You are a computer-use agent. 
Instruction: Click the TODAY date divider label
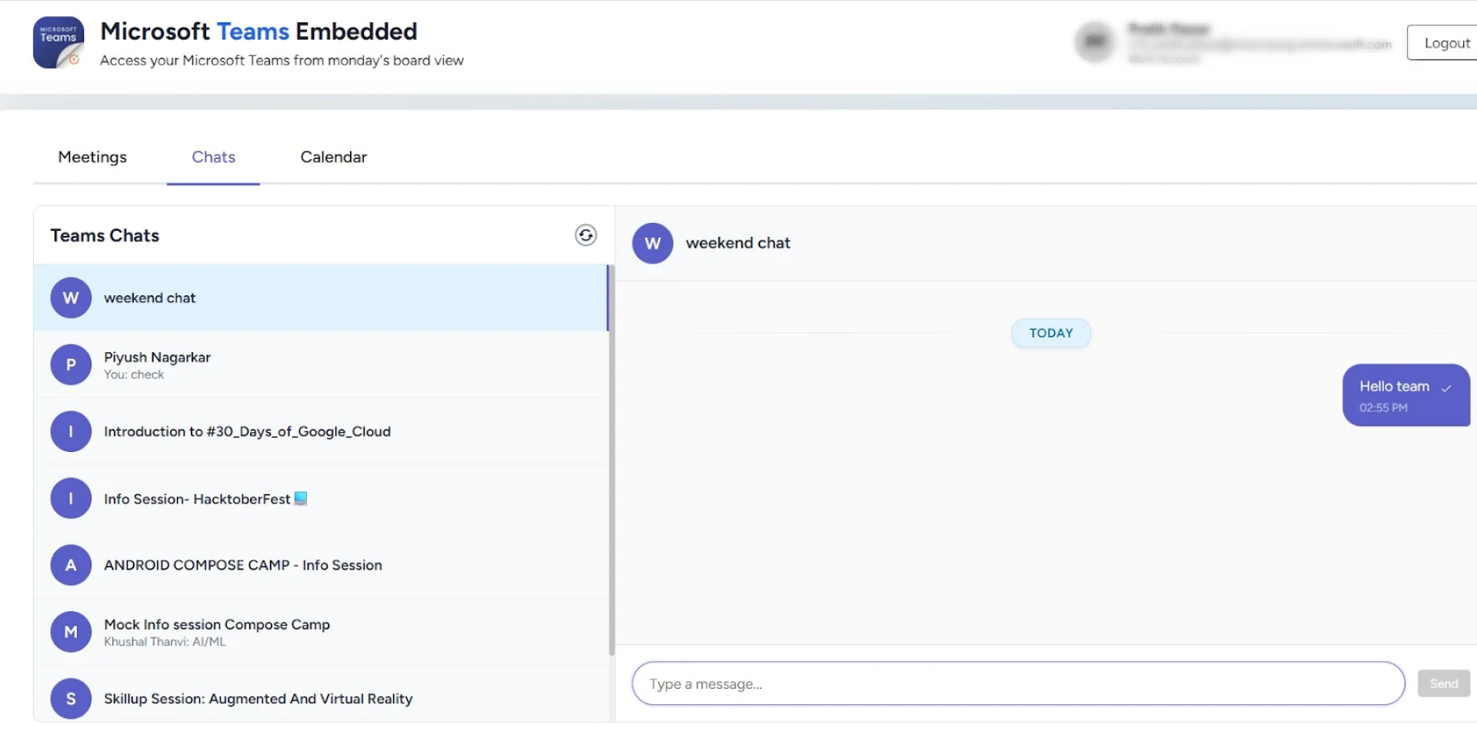coord(1050,333)
